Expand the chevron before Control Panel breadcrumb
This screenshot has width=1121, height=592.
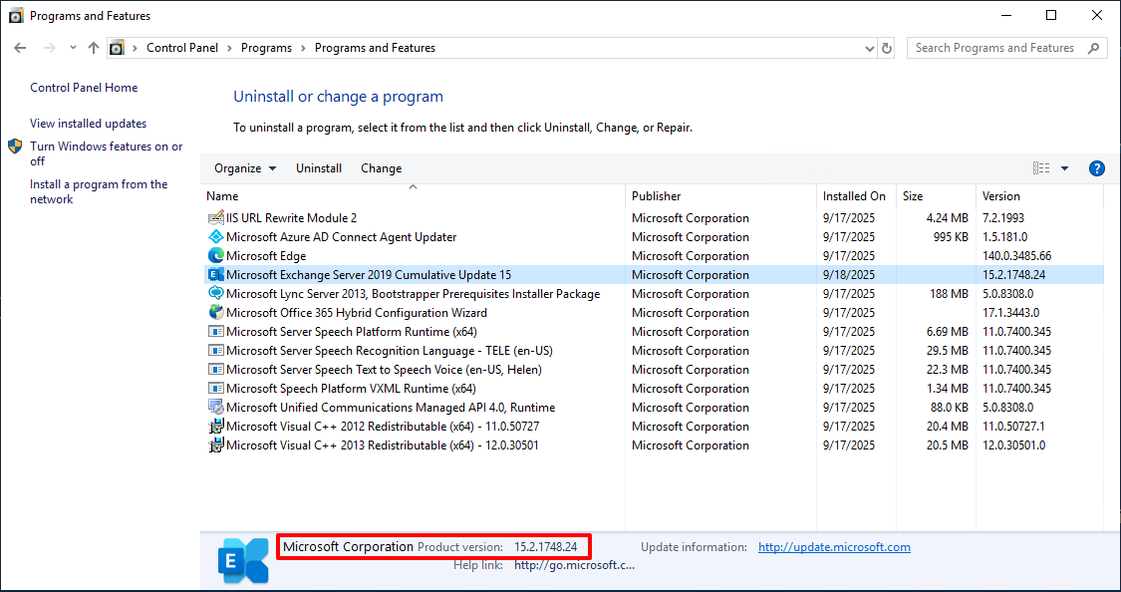click(135, 48)
